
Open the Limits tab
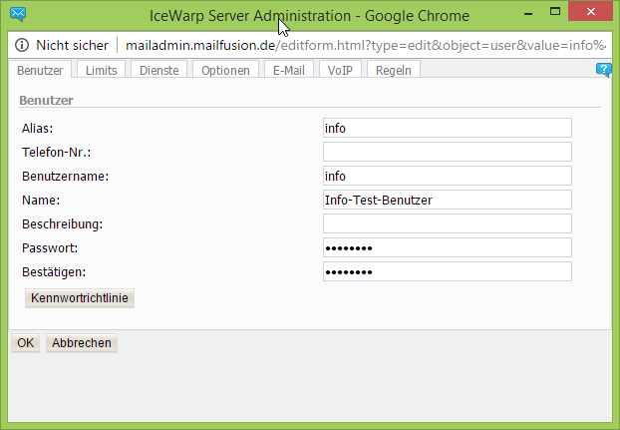click(x=102, y=70)
